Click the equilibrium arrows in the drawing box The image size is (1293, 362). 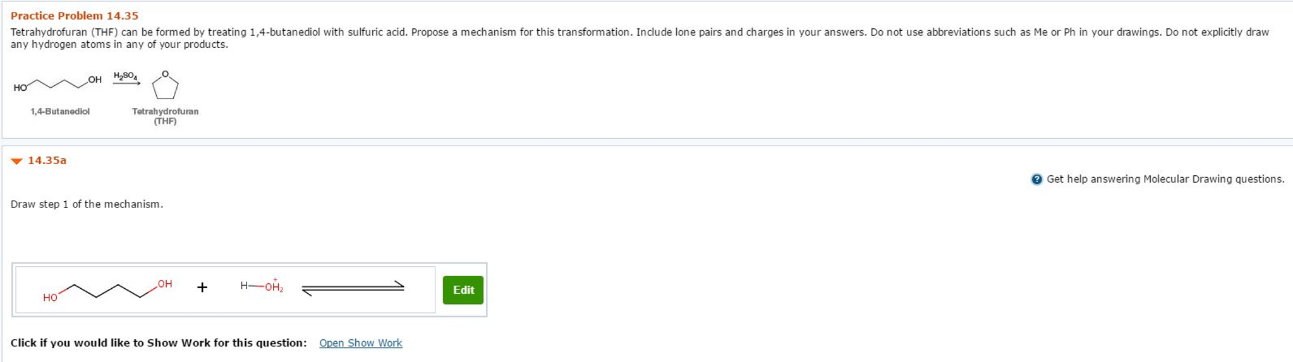(353, 288)
